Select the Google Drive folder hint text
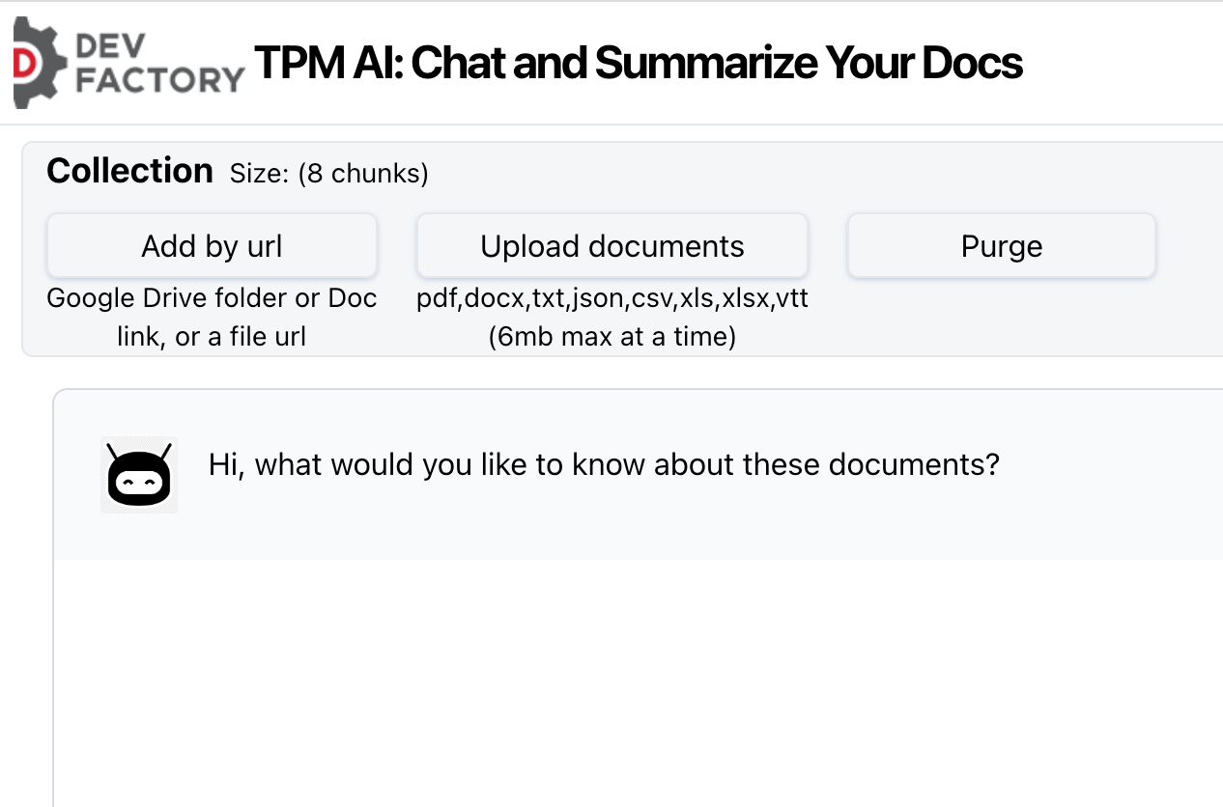This screenshot has width=1223, height=807. [212, 317]
